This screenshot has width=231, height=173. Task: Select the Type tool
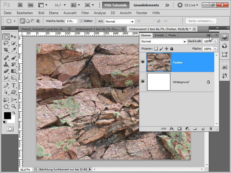(14, 85)
